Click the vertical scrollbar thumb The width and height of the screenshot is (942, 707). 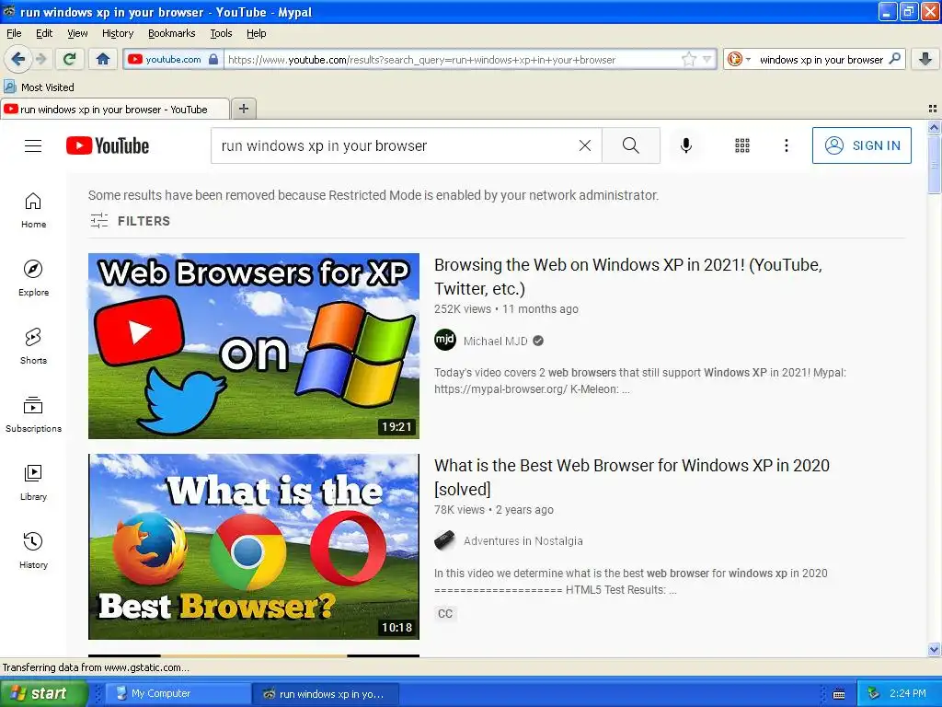[x=934, y=164]
